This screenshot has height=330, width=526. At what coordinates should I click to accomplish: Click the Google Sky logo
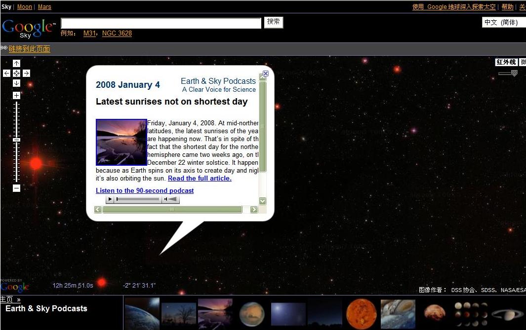click(29, 28)
